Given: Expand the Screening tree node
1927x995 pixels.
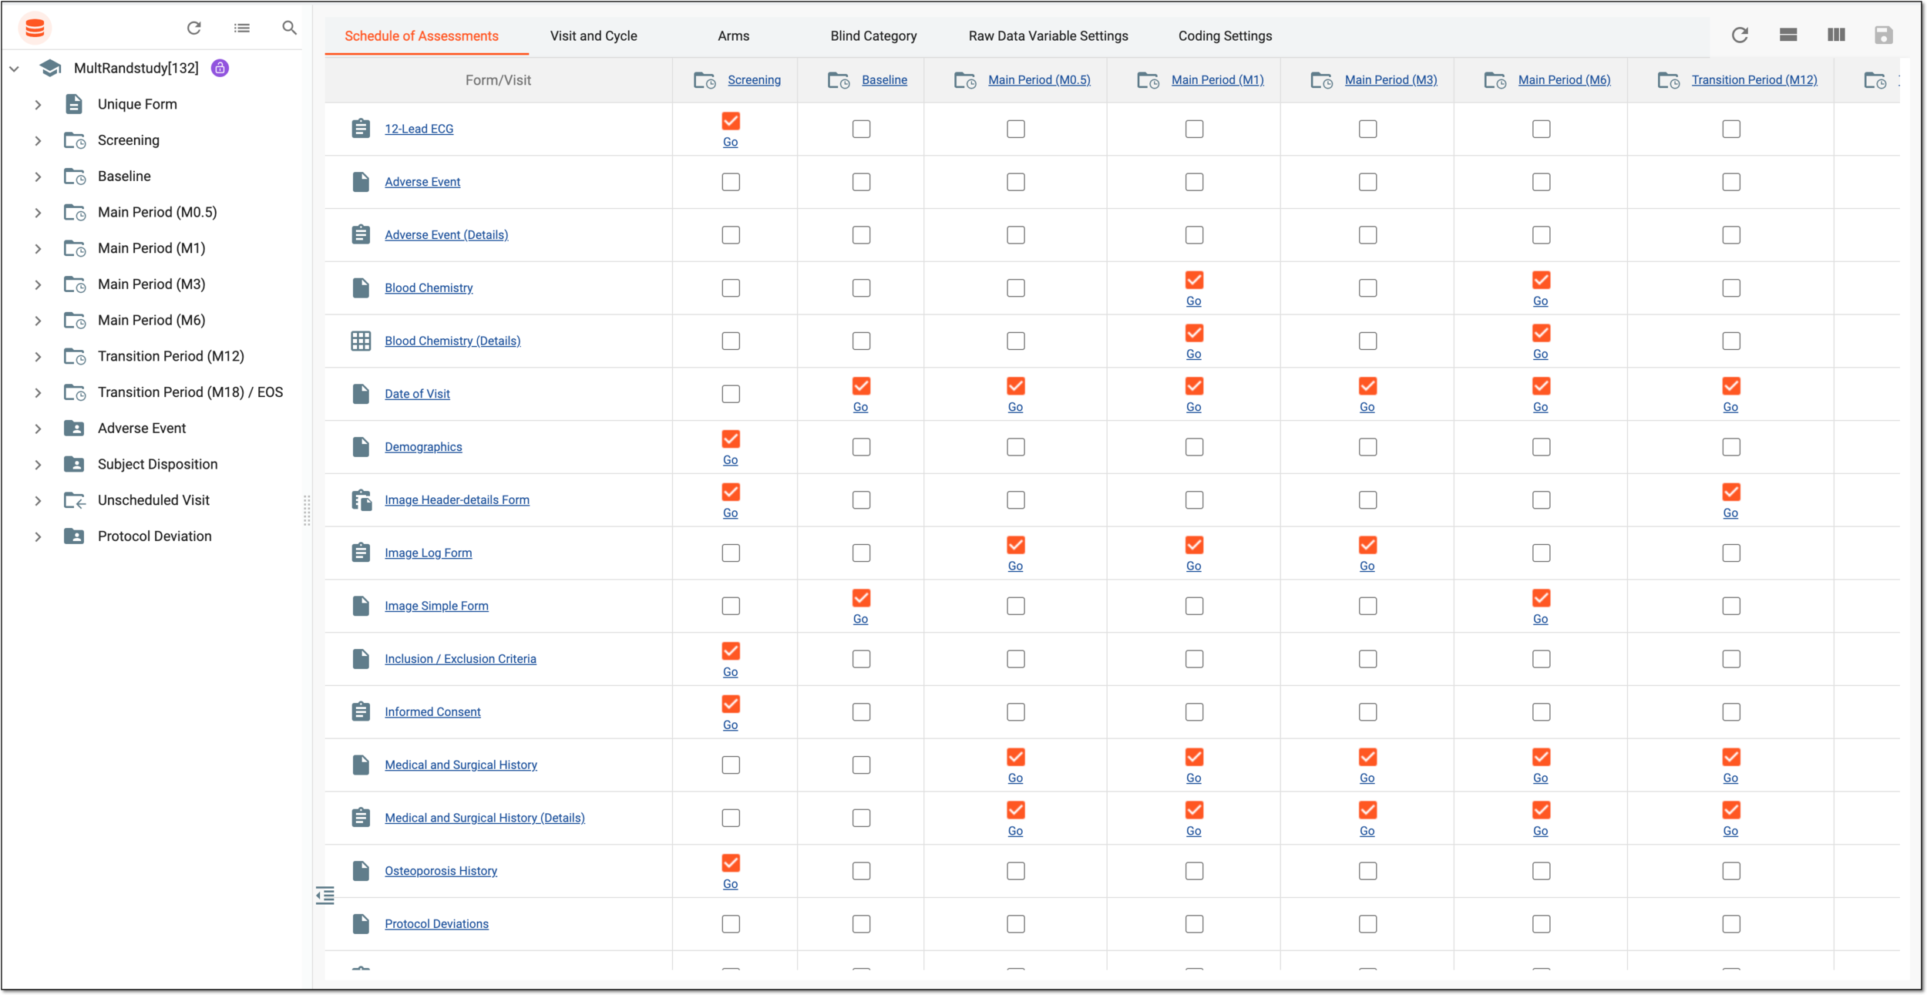Looking at the screenshot, I should [x=38, y=140].
